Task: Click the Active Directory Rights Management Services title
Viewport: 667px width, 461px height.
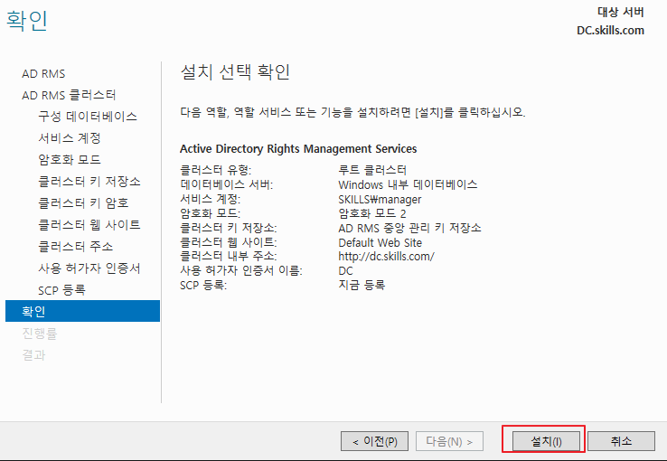Action: coord(298,149)
